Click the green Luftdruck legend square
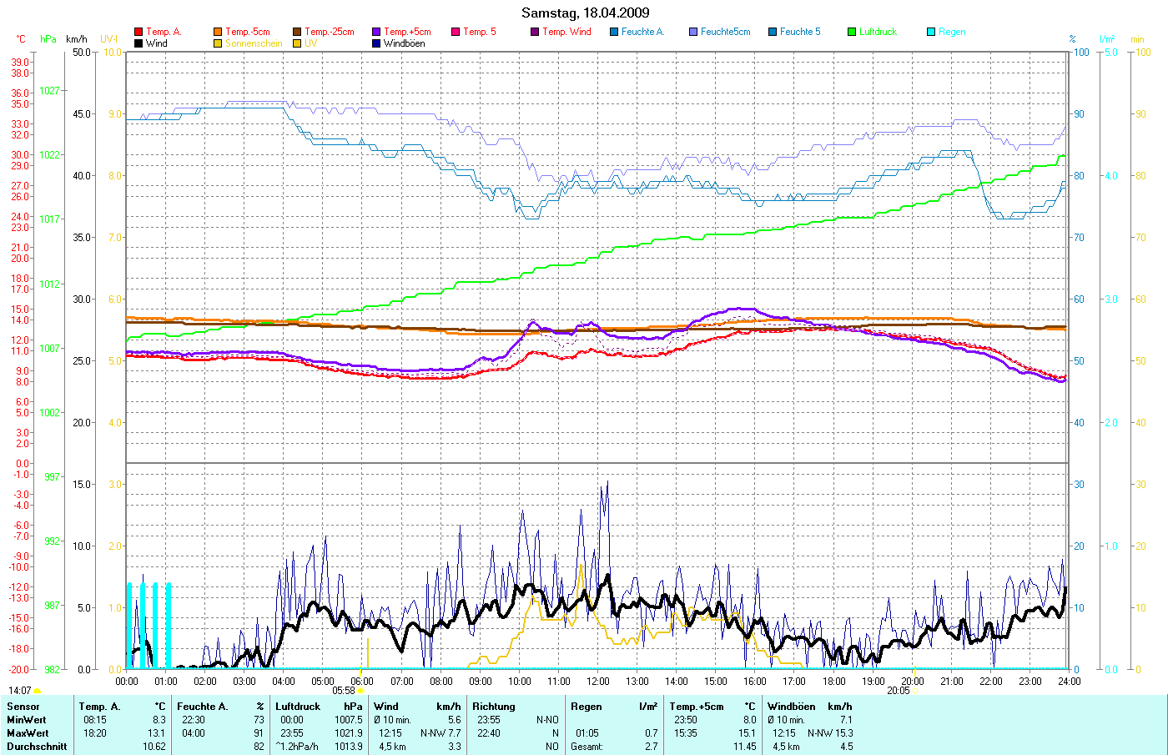This screenshot has height=755, width=1168. [x=852, y=32]
